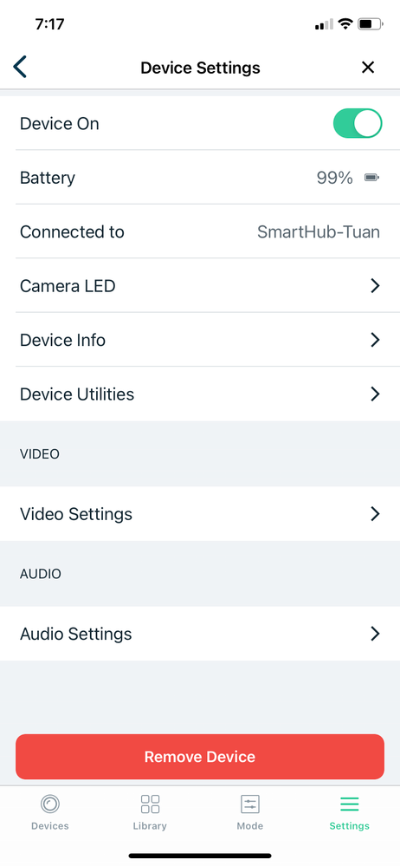The image size is (400, 866).
Task: Turn off the Device On switch
Action: click(x=358, y=123)
